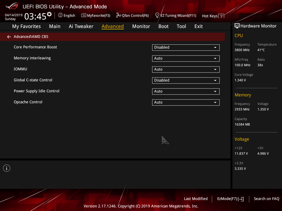Click the Core Voltage 1.340 V value
Screen dimensions: 282x211
point(240,80)
